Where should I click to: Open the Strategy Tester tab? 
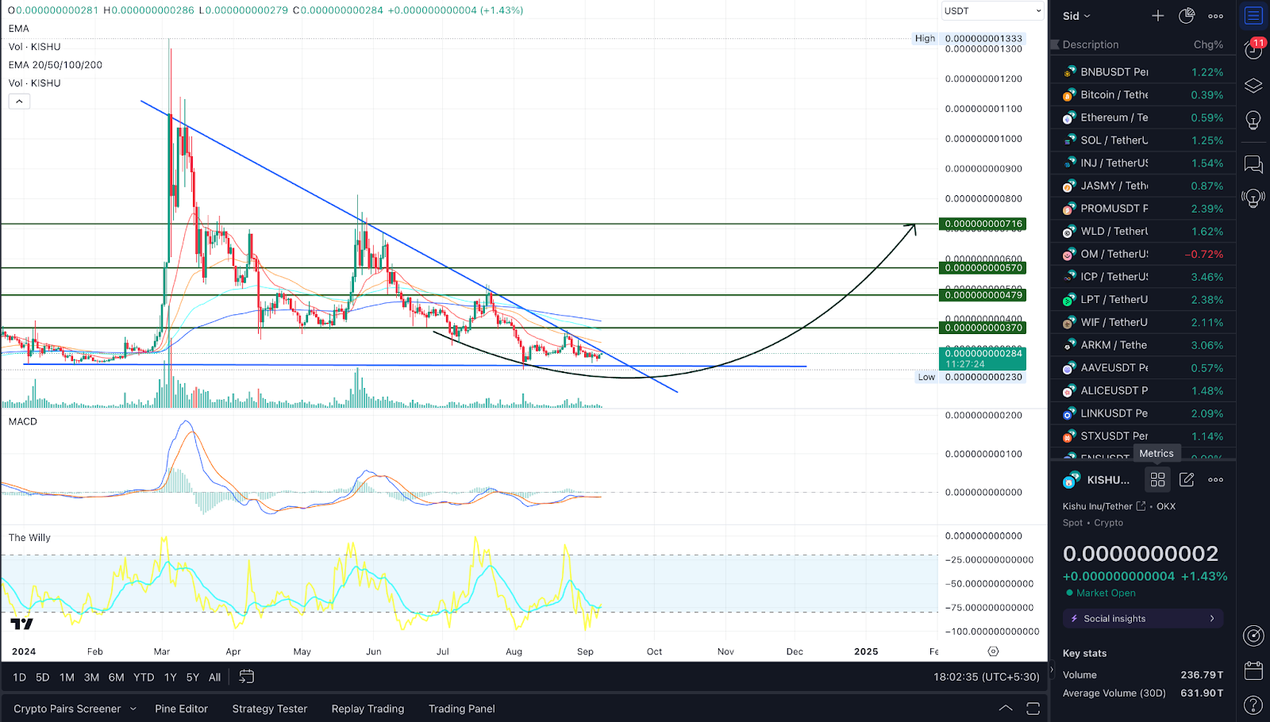[269, 709]
